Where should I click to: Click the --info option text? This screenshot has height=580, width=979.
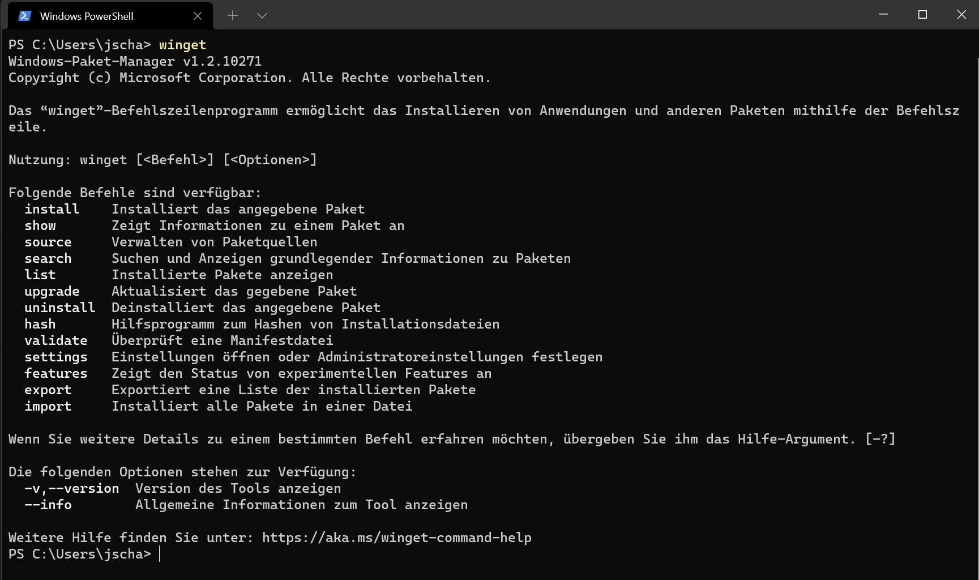pos(48,505)
